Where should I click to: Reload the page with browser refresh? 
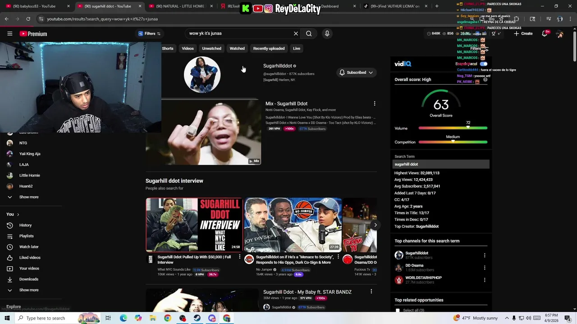[x=28, y=19]
